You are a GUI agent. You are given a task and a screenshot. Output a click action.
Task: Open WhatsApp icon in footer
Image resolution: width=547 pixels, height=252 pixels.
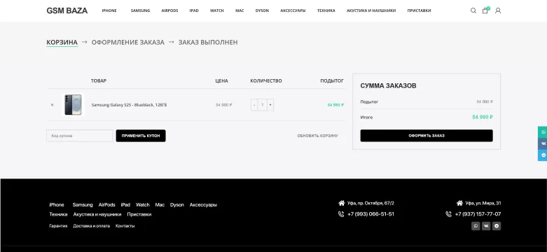tap(476, 226)
